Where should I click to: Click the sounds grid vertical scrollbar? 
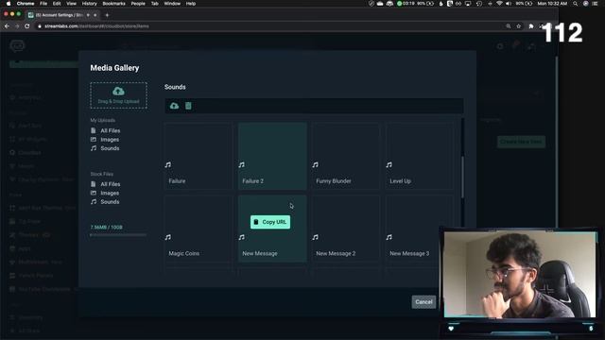(462, 178)
